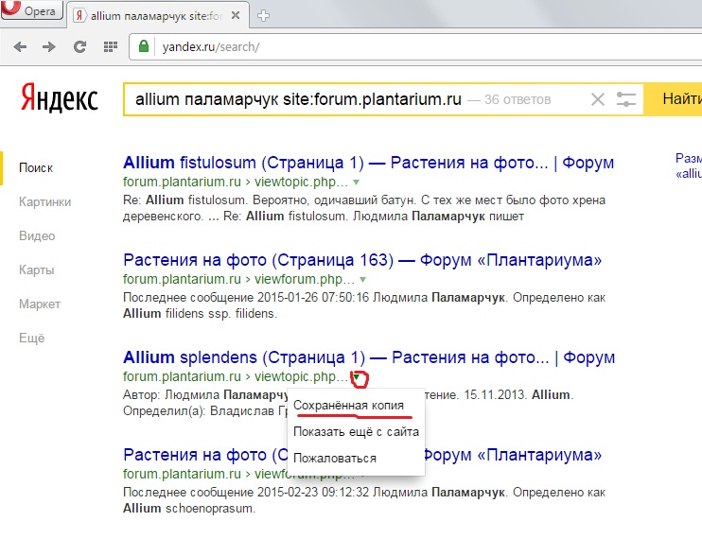Open the Speed Dial grid
This screenshot has width=702, height=539.
tap(111, 46)
